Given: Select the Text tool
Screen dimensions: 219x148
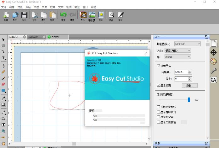Looking at the screenshot, I should [3, 58].
